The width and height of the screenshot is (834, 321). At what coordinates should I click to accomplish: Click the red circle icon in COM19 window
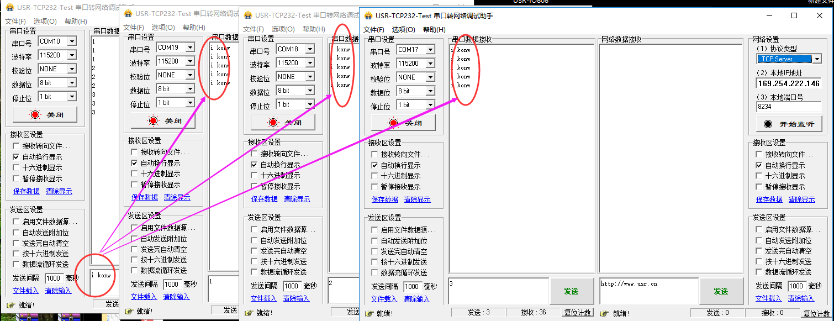tap(153, 120)
